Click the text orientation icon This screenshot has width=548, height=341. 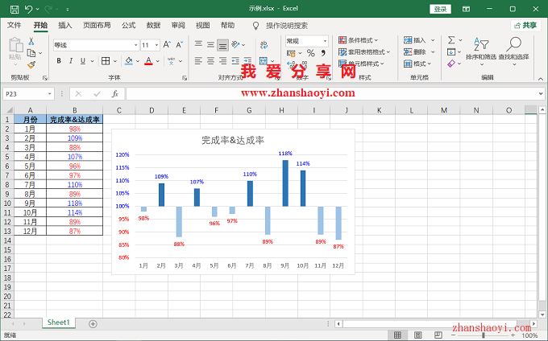(x=236, y=44)
